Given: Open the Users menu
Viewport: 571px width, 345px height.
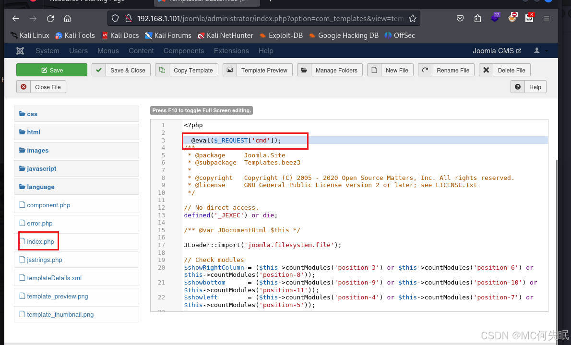Looking at the screenshot, I should click(78, 51).
